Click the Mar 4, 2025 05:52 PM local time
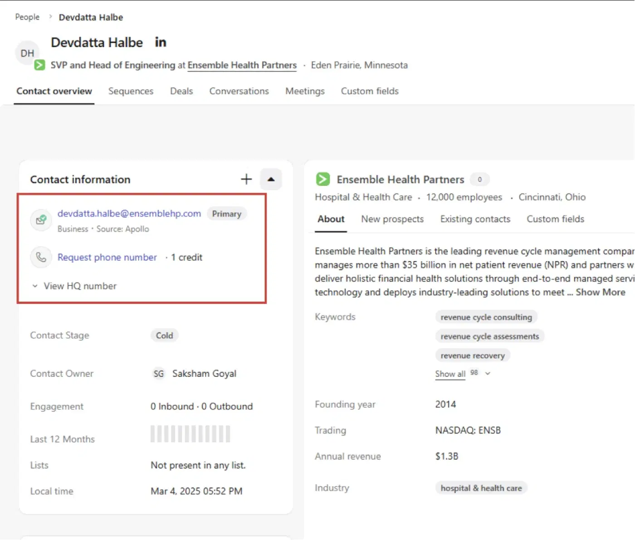The image size is (635, 540). click(196, 491)
